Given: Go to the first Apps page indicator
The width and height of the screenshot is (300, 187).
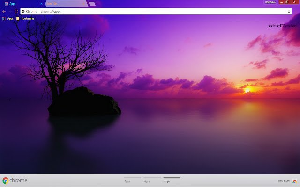Looking at the screenshot, I should [x=132, y=180].
